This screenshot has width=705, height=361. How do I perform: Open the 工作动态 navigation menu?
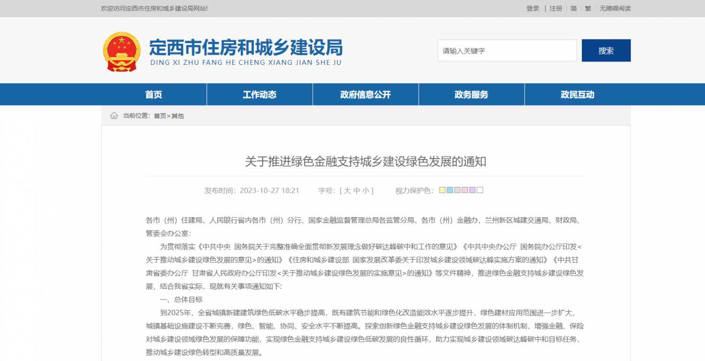[259, 94]
